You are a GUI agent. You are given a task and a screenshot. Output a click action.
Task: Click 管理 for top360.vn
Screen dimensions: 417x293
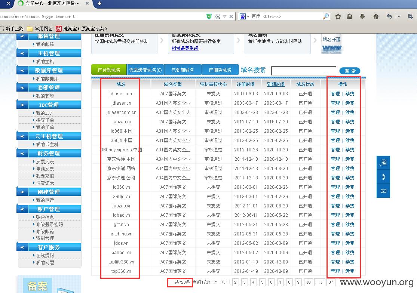335,271
